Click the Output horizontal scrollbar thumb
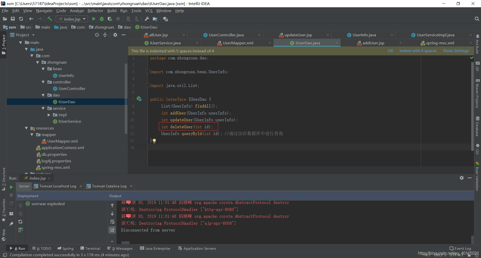Viewport: 481px width, 258px height. pos(125,243)
